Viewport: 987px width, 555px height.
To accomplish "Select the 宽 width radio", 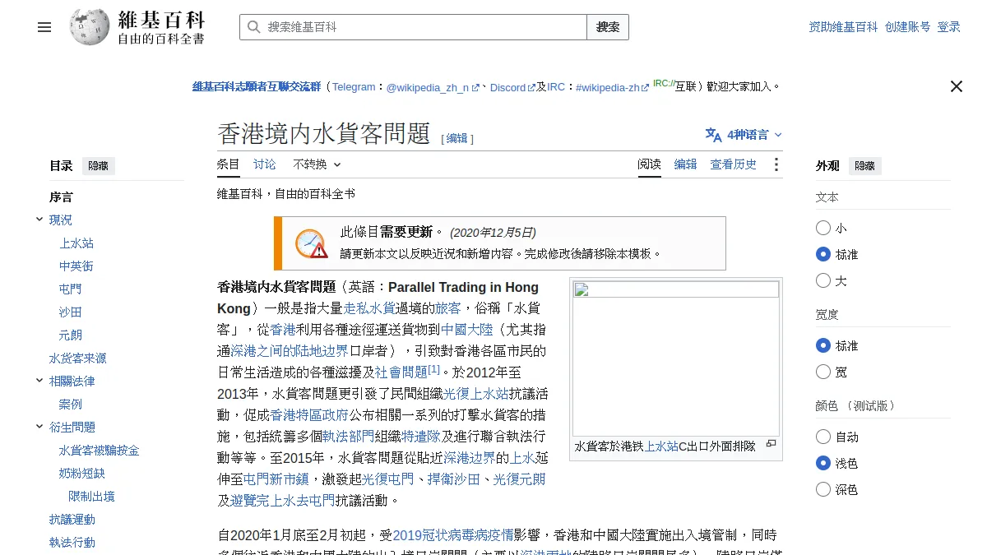I will tap(823, 372).
